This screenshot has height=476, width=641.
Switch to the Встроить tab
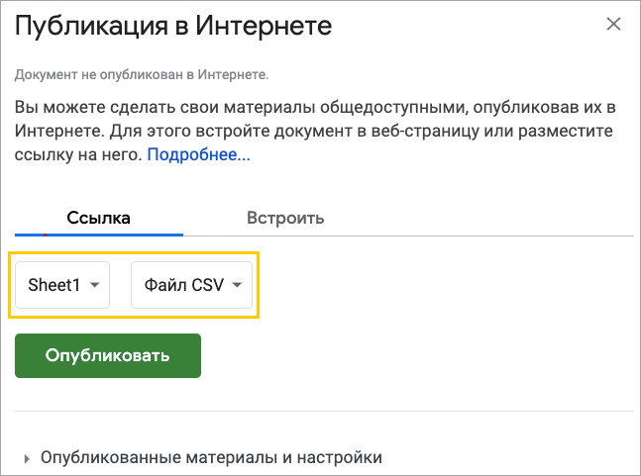click(x=285, y=218)
